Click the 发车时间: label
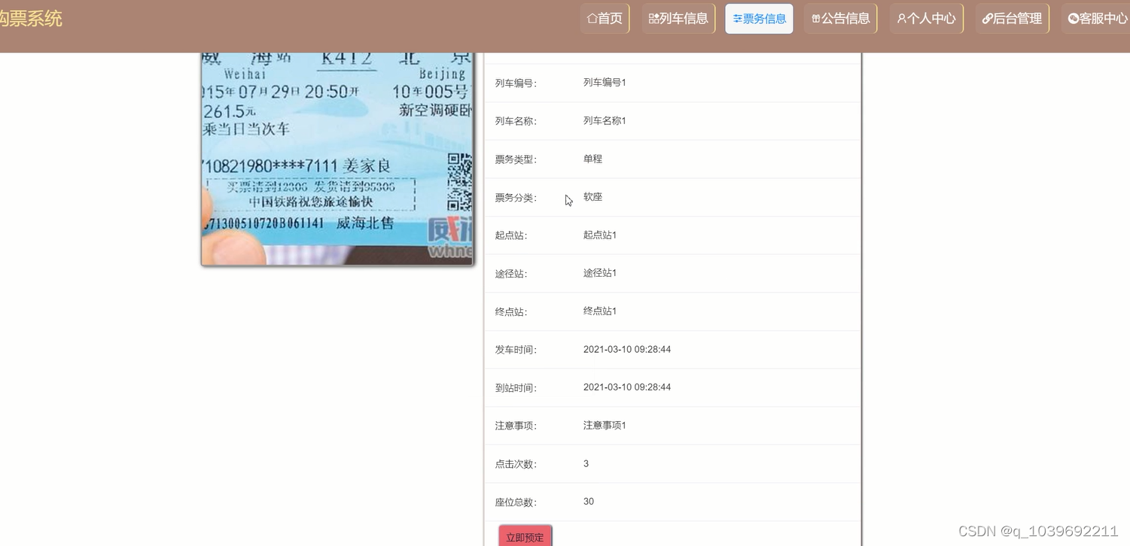The height and width of the screenshot is (546, 1130). coord(516,350)
